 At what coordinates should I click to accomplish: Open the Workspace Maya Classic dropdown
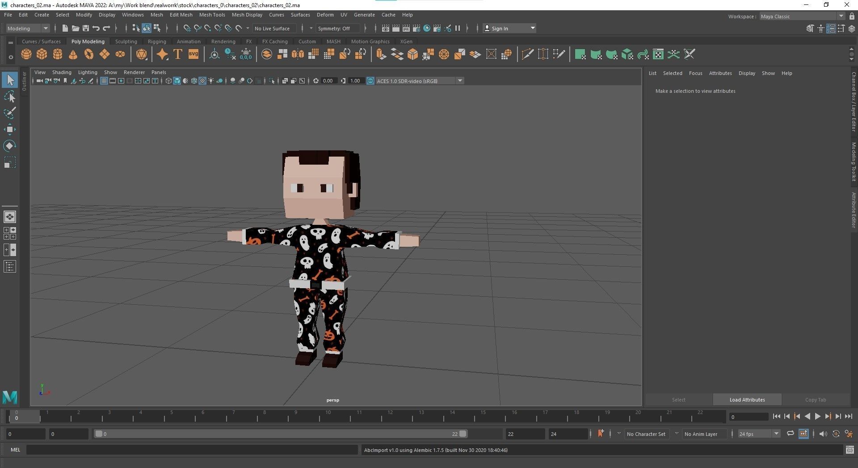click(x=802, y=16)
